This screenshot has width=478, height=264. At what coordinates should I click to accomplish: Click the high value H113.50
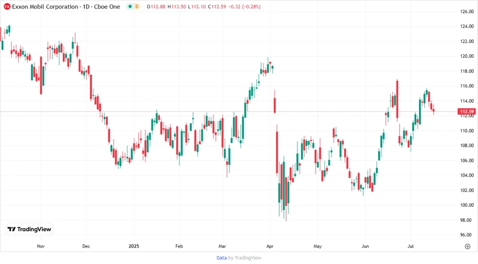tap(177, 6)
